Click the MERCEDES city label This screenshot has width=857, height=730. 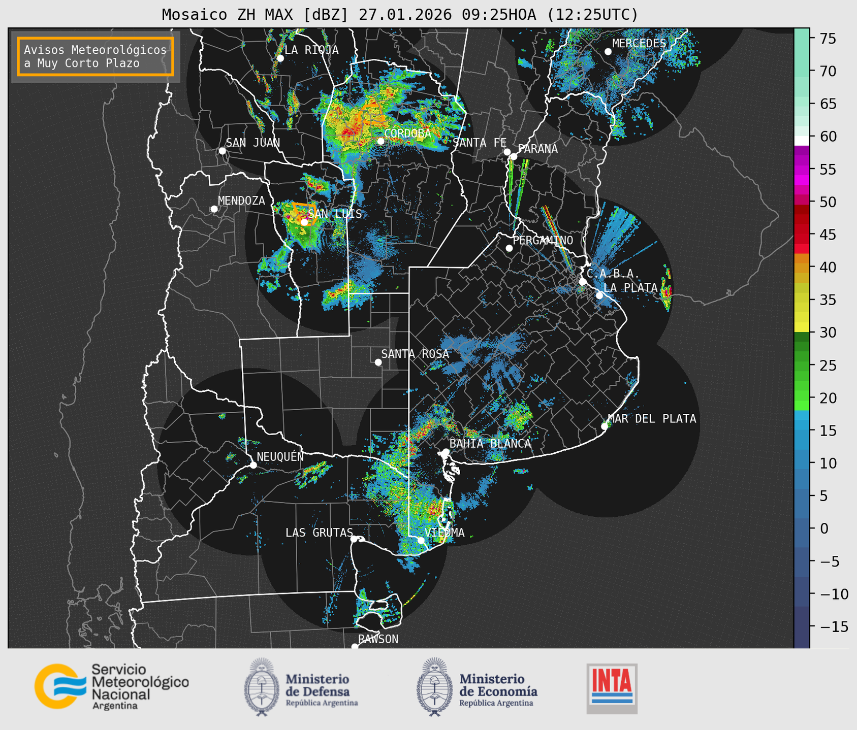pyautogui.click(x=639, y=44)
